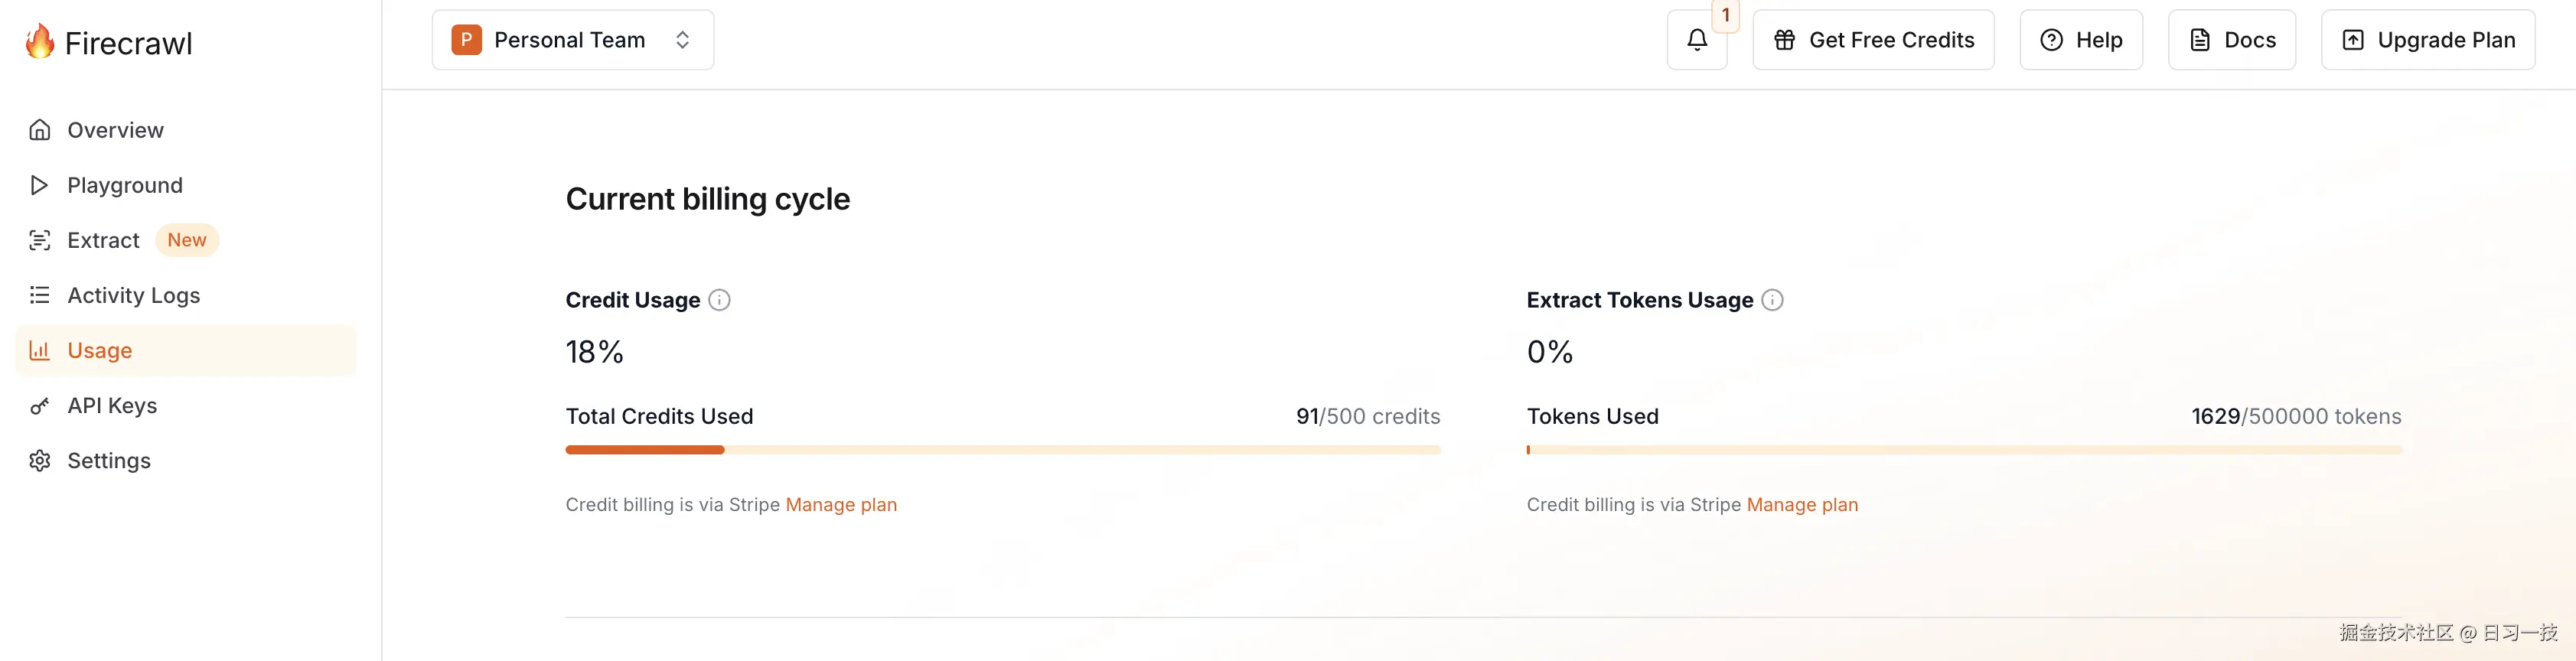Screen dimensions: 2576x661
Task: Click the Extract Tokens Usage info icon
Action: coord(1772,300)
